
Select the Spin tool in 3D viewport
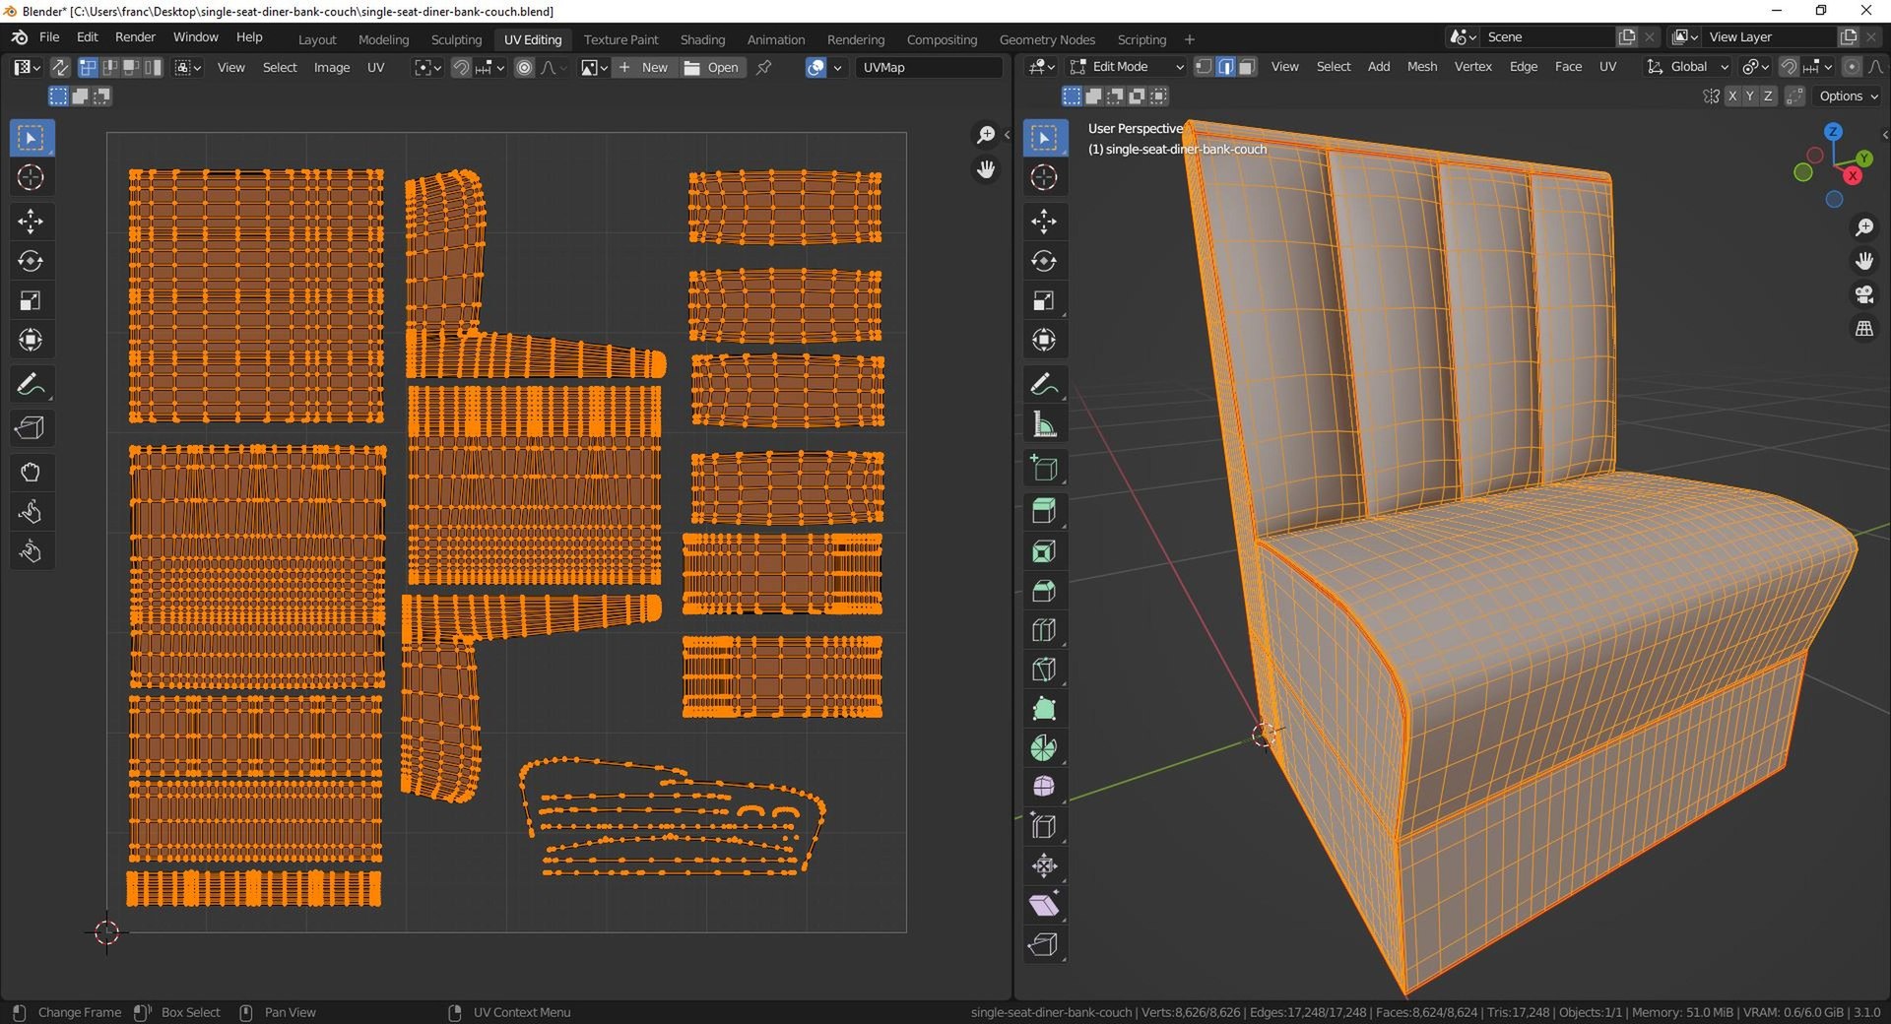[x=1044, y=748]
